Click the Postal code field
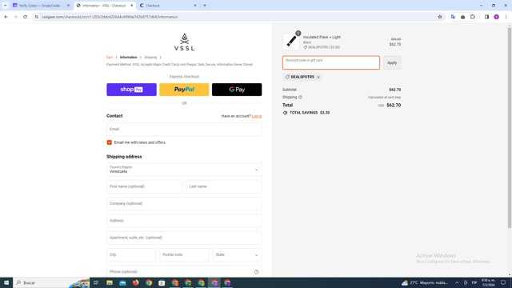This screenshot has height=288, width=512. [x=184, y=254]
